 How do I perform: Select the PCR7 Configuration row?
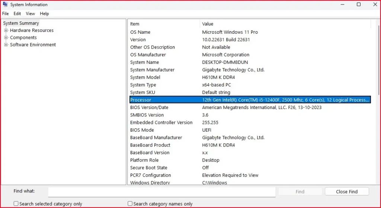(x=250, y=175)
